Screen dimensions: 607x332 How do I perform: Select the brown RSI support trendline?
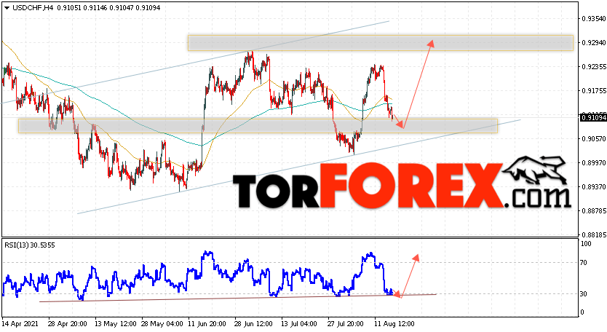(238, 298)
